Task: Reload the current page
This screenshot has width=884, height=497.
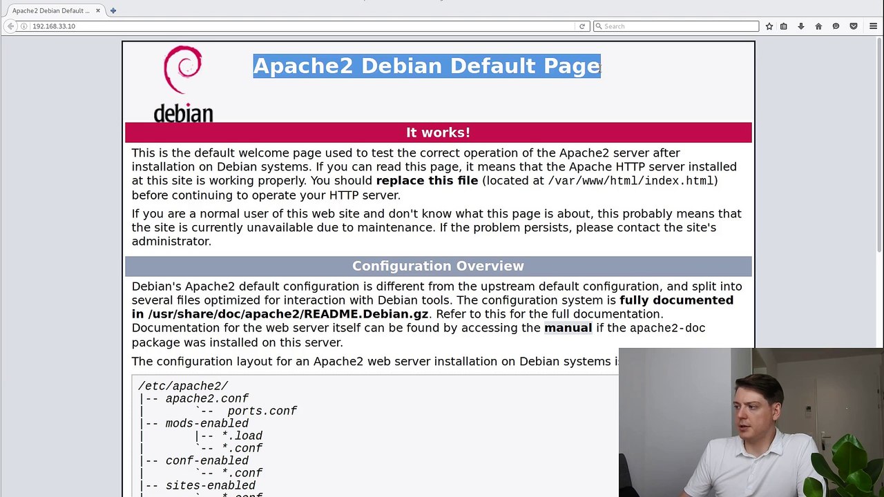Action: coord(582,26)
